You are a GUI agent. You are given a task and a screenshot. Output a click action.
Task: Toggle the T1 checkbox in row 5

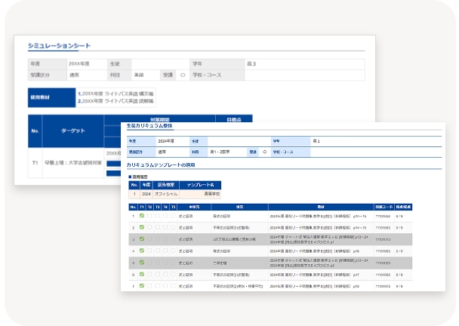click(x=142, y=263)
